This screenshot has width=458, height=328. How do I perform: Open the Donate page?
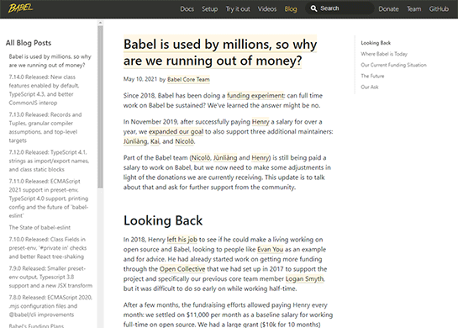(x=388, y=9)
